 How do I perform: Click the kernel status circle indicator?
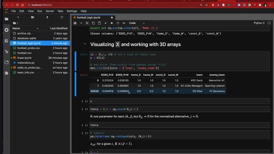269,23
